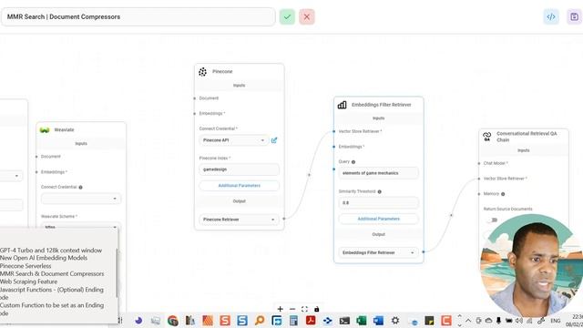Save the chatflow with the save icon

tap(574, 16)
